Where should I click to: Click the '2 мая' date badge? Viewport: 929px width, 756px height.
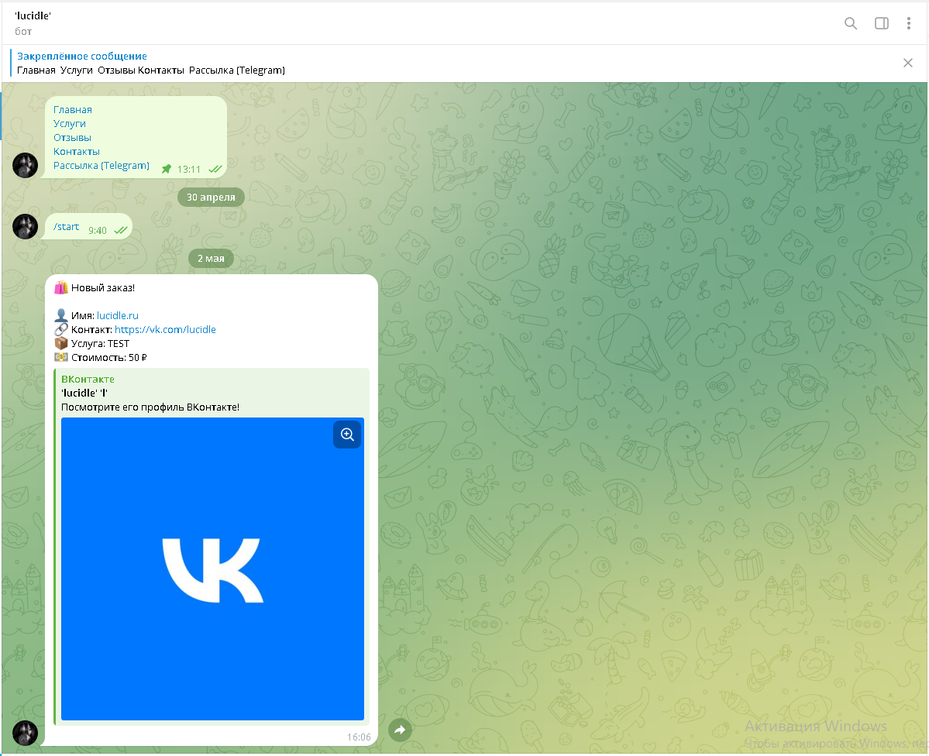click(x=211, y=258)
